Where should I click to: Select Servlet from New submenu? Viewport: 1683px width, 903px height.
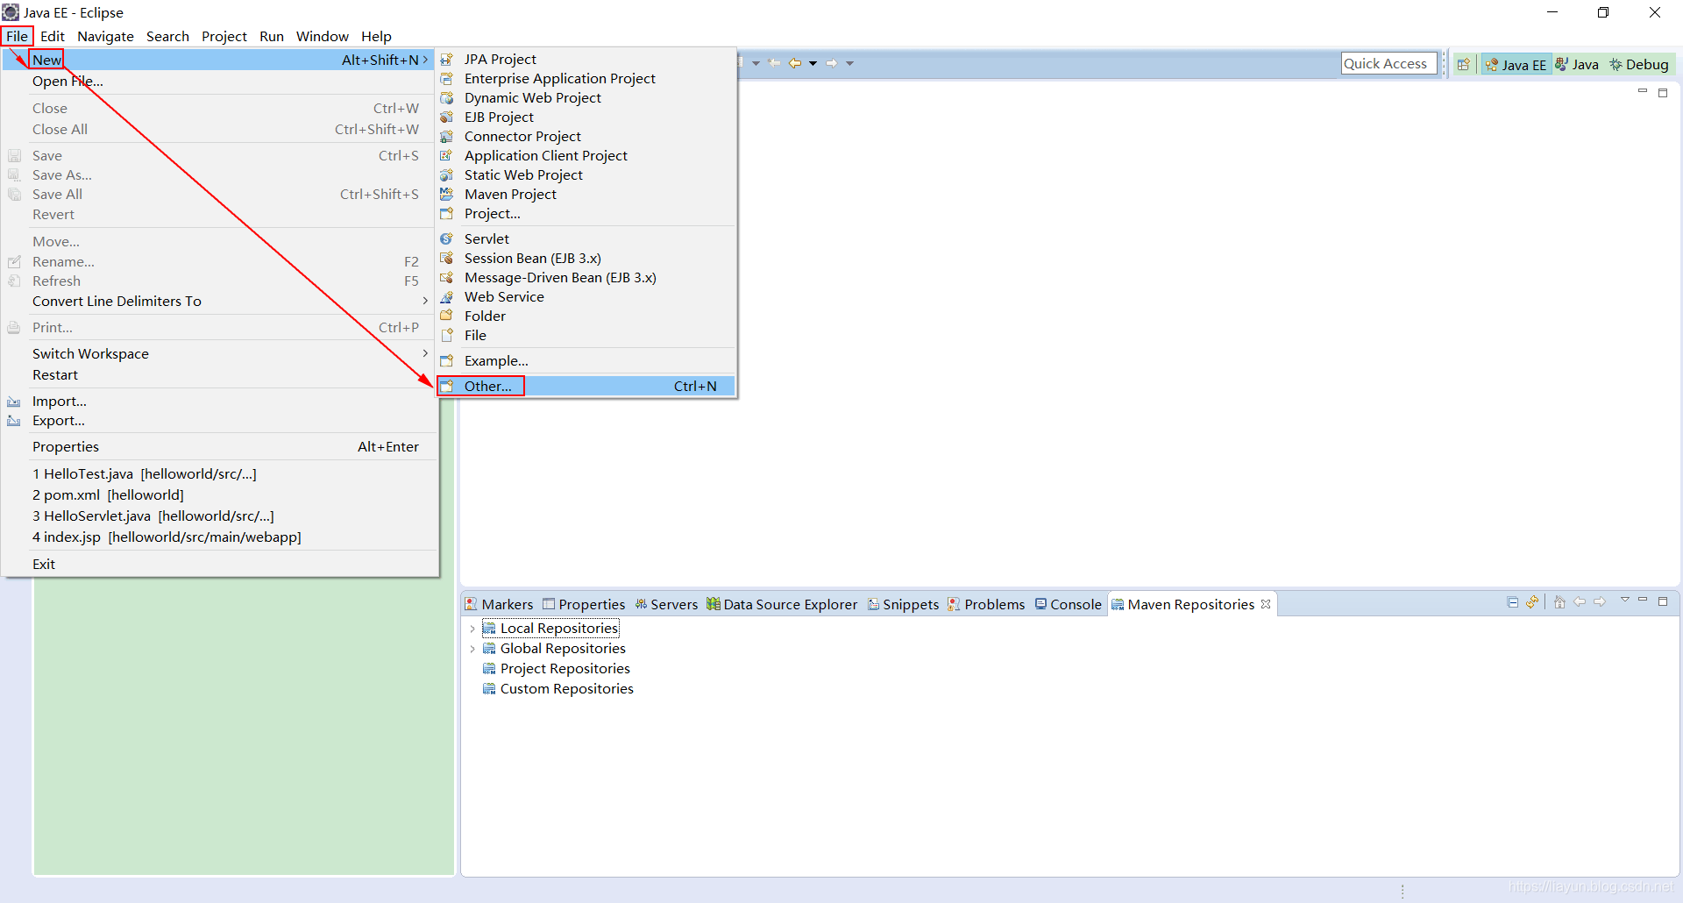[586, 238]
